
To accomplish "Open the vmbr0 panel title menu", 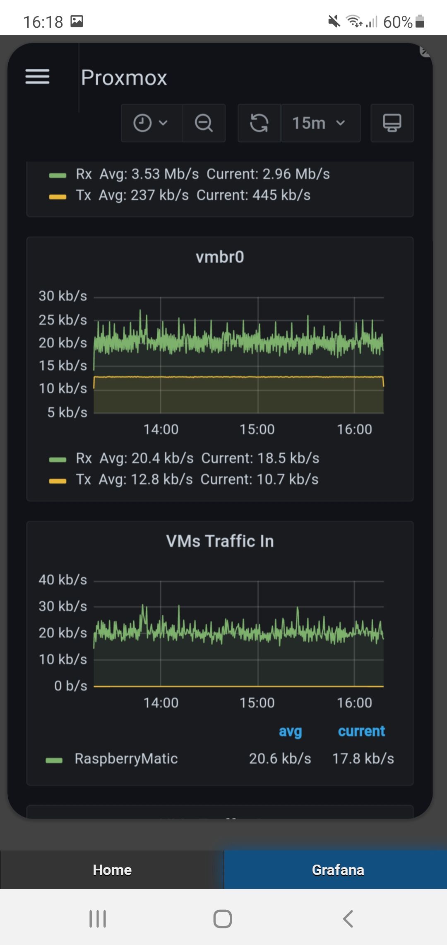I will [x=220, y=257].
